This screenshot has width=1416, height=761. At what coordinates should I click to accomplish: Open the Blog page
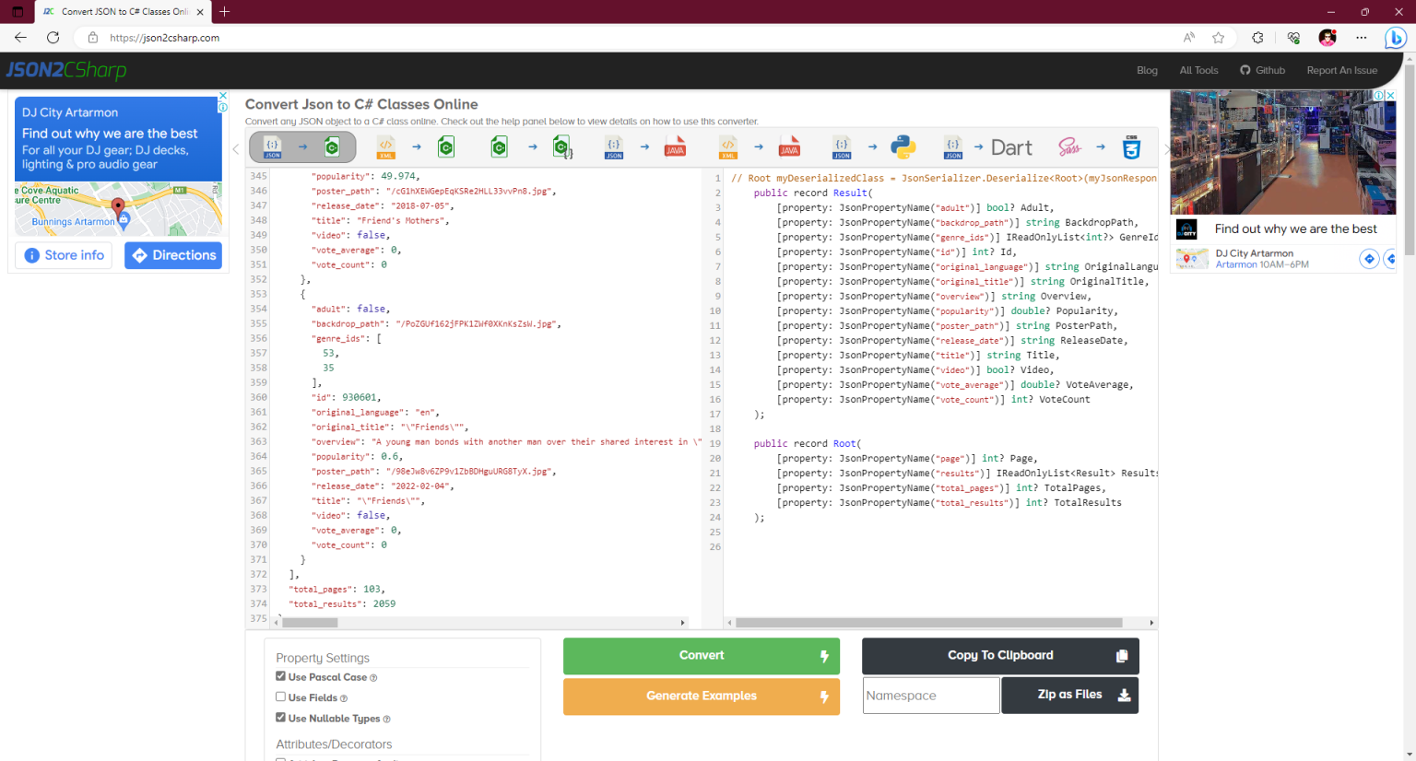1147,70
